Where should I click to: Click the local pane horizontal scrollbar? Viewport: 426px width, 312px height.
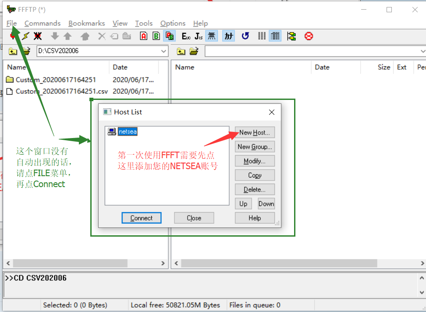point(71,263)
